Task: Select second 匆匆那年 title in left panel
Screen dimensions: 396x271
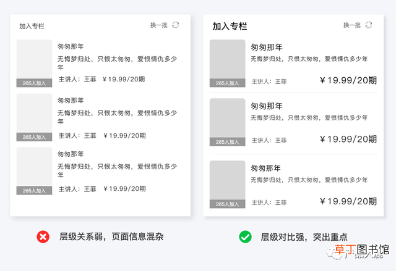Action: pos(71,100)
